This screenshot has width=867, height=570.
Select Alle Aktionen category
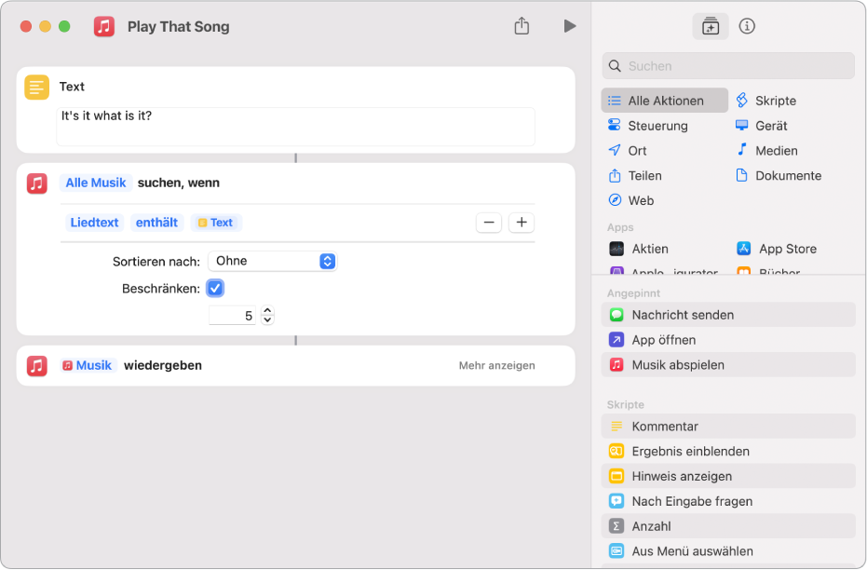tap(664, 101)
